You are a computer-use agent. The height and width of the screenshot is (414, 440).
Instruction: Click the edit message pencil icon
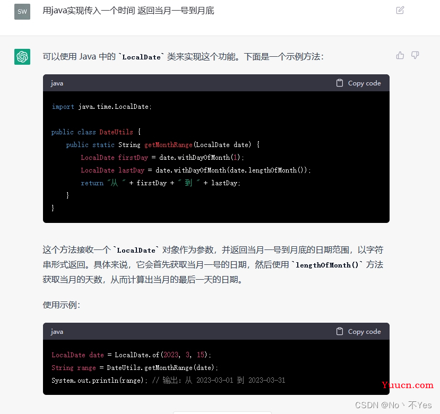click(x=400, y=11)
